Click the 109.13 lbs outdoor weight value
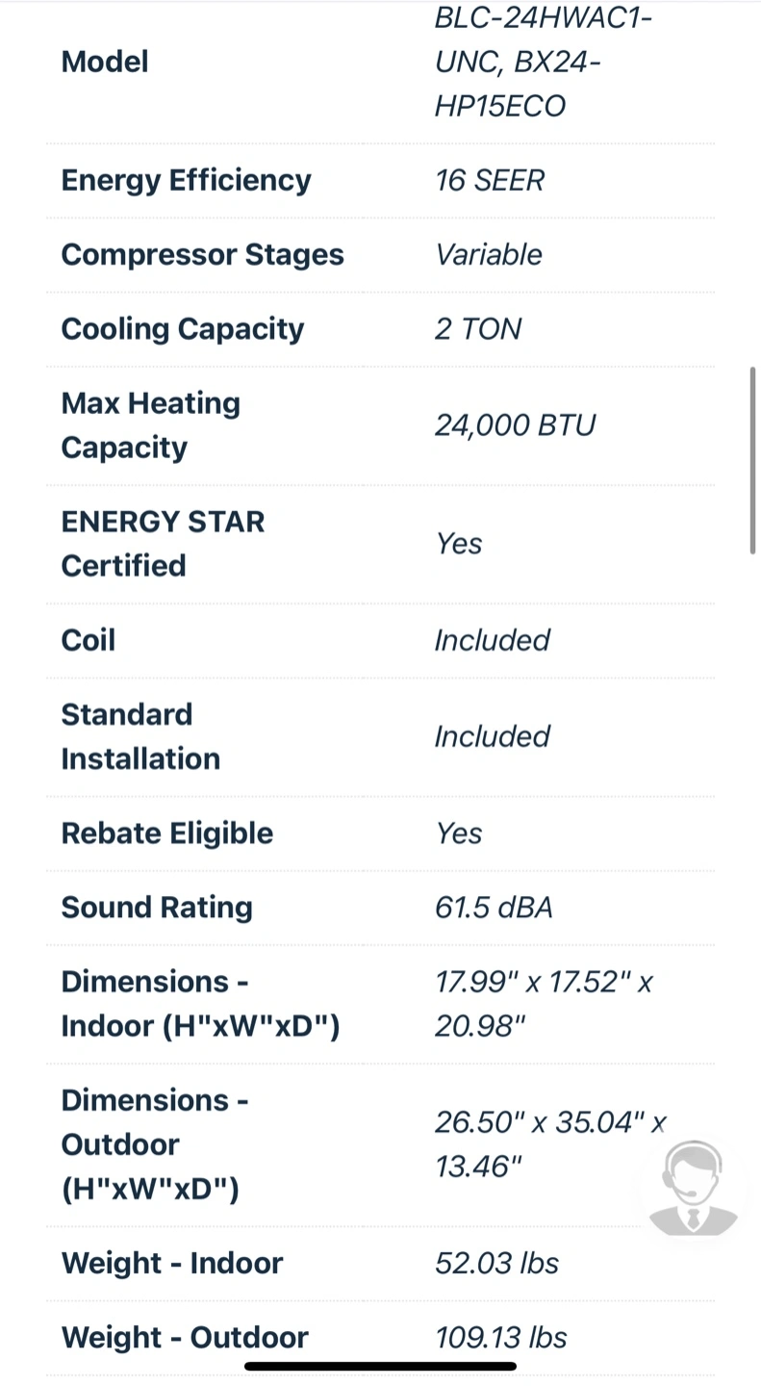The image size is (761, 1386). (500, 1337)
